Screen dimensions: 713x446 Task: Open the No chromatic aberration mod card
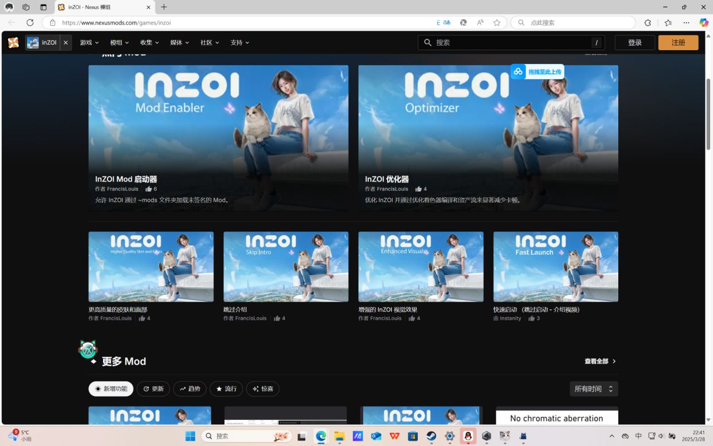click(x=557, y=416)
